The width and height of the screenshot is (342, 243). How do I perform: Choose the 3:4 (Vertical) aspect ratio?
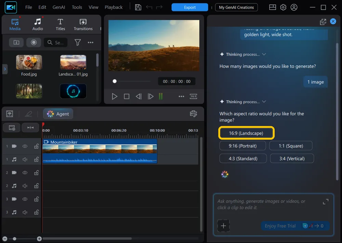pos(292,158)
